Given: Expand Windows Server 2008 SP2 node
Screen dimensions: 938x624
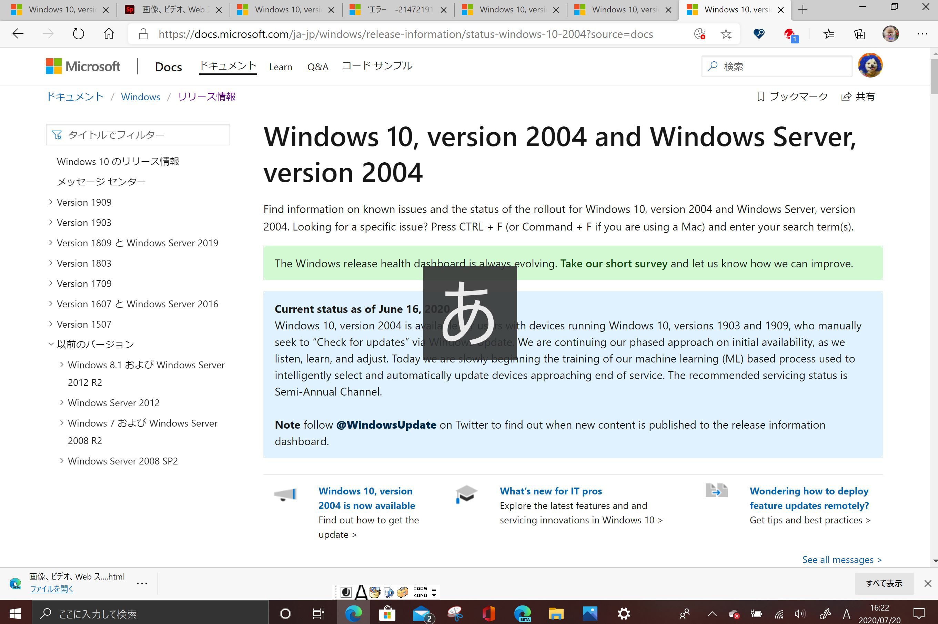Looking at the screenshot, I should pos(62,460).
